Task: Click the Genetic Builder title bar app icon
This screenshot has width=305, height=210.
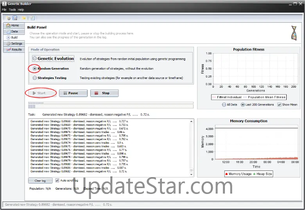Action: click(x=4, y=4)
